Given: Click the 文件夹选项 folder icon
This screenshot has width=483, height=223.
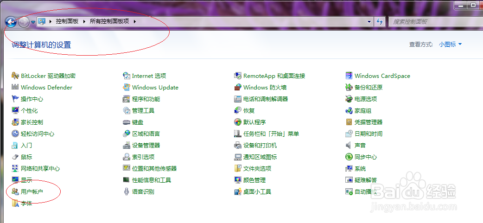Looking at the screenshot, I should (x=237, y=168).
